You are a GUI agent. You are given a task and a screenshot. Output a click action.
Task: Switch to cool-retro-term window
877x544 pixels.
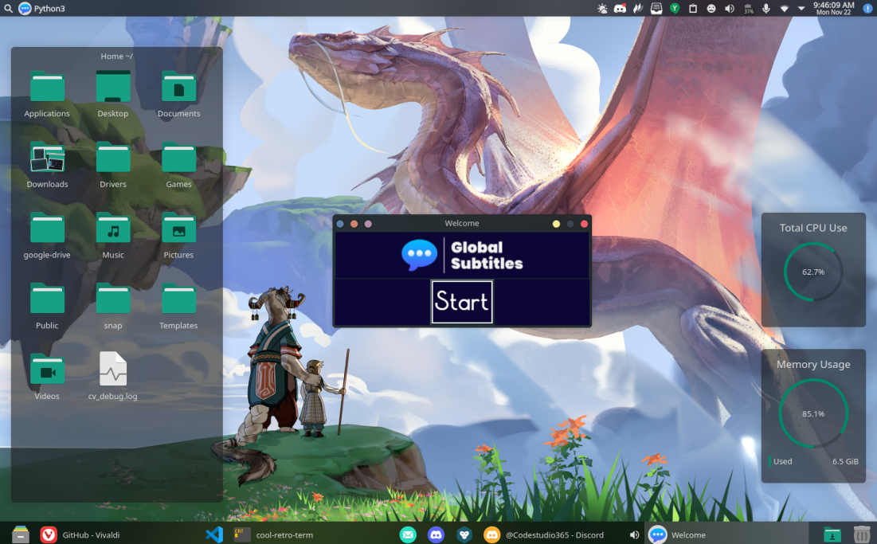point(274,534)
